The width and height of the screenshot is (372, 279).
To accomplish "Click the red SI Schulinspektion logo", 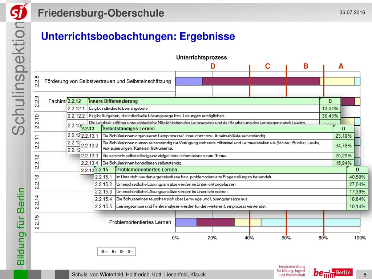I will (19, 12).
